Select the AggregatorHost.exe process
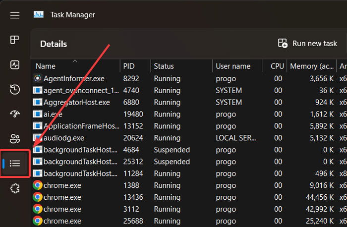347x227 pixels. click(x=77, y=102)
